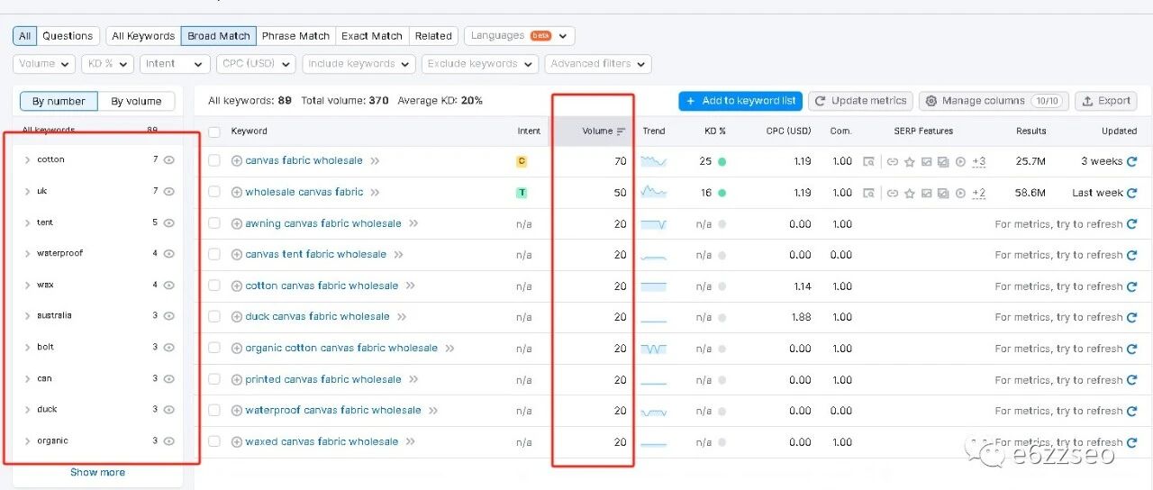Image resolution: width=1153 pixels, height=490 pixels.
Task: Open the Intent filter dropdown
Action: pos(175,64)
